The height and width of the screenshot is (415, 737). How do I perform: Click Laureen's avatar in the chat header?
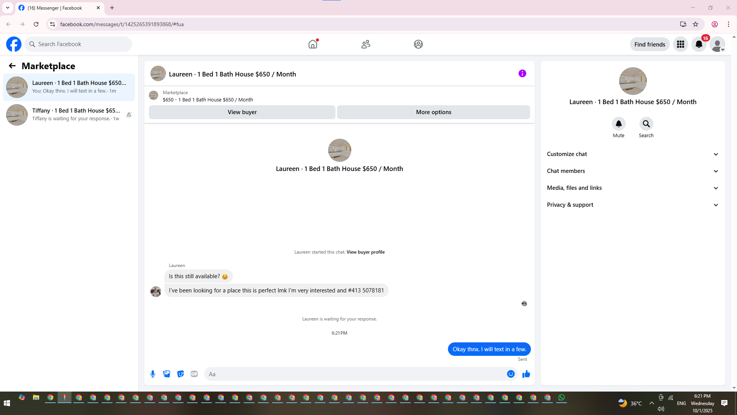[x=158, y=73]
